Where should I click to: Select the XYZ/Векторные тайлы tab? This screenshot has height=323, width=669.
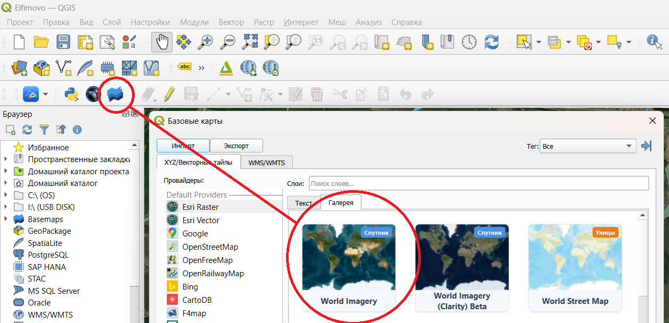coord(198,162)
